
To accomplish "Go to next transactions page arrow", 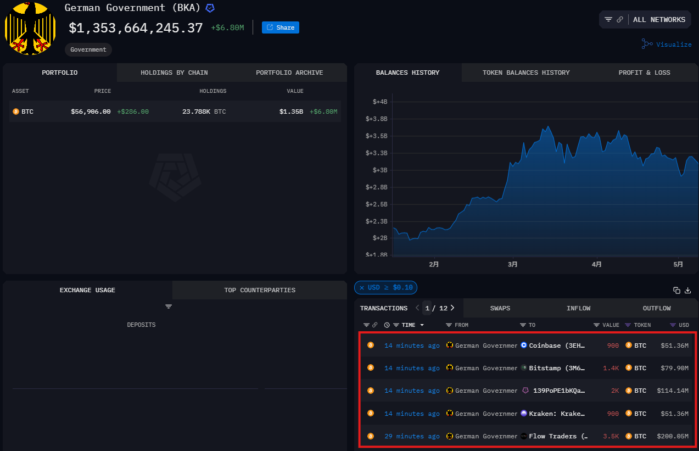I will point(452,308).
